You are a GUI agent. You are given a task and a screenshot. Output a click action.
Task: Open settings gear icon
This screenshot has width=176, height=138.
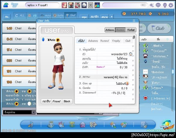pos(171,5)
